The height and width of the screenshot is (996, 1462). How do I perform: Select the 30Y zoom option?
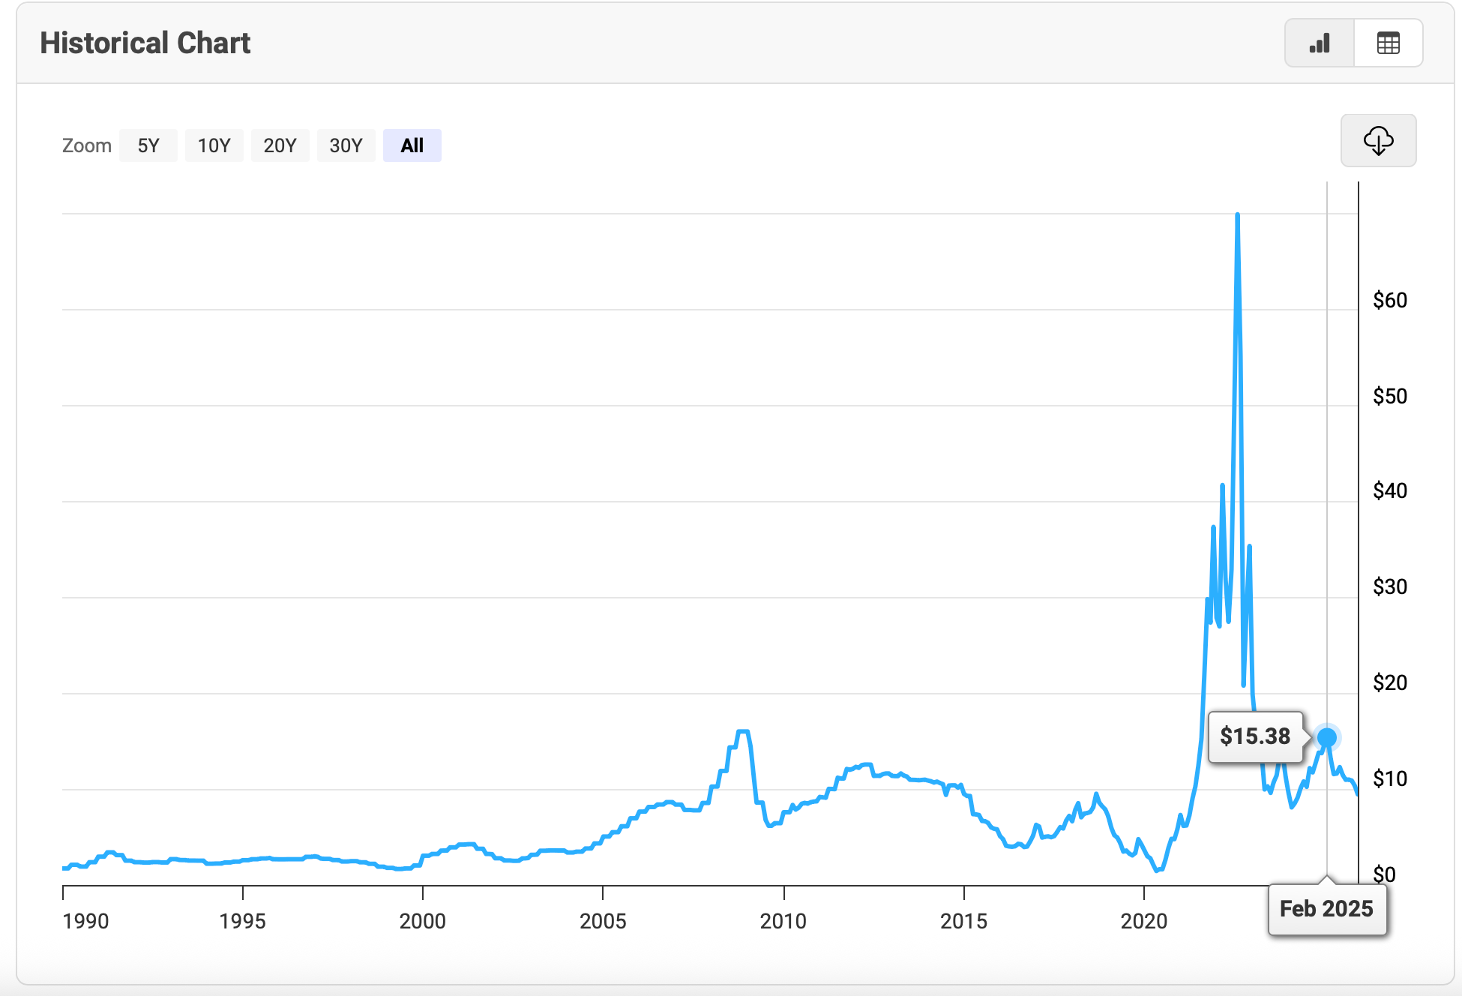point(346,145)
